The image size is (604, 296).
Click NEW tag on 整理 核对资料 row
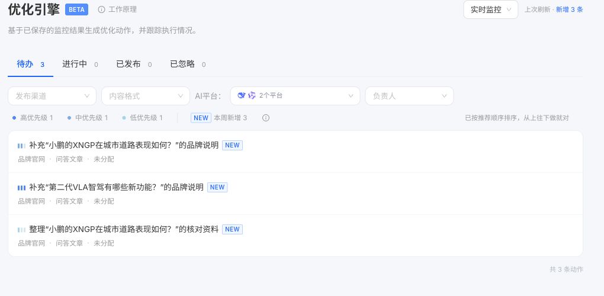coord(232,229)
